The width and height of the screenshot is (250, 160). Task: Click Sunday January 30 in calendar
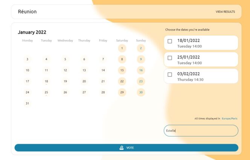coord(141,92)
